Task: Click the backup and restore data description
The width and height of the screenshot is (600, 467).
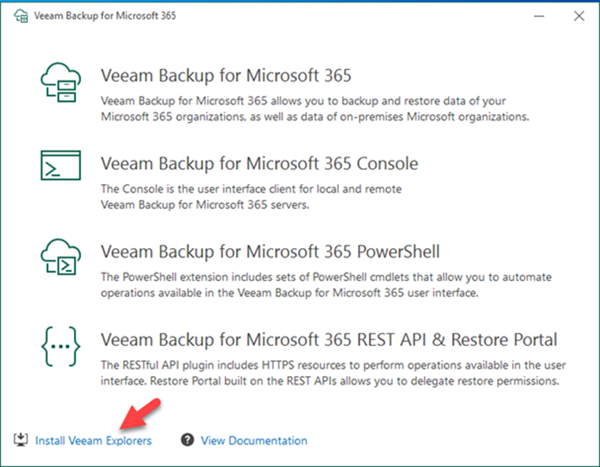Action: click(x=315, y=108)
